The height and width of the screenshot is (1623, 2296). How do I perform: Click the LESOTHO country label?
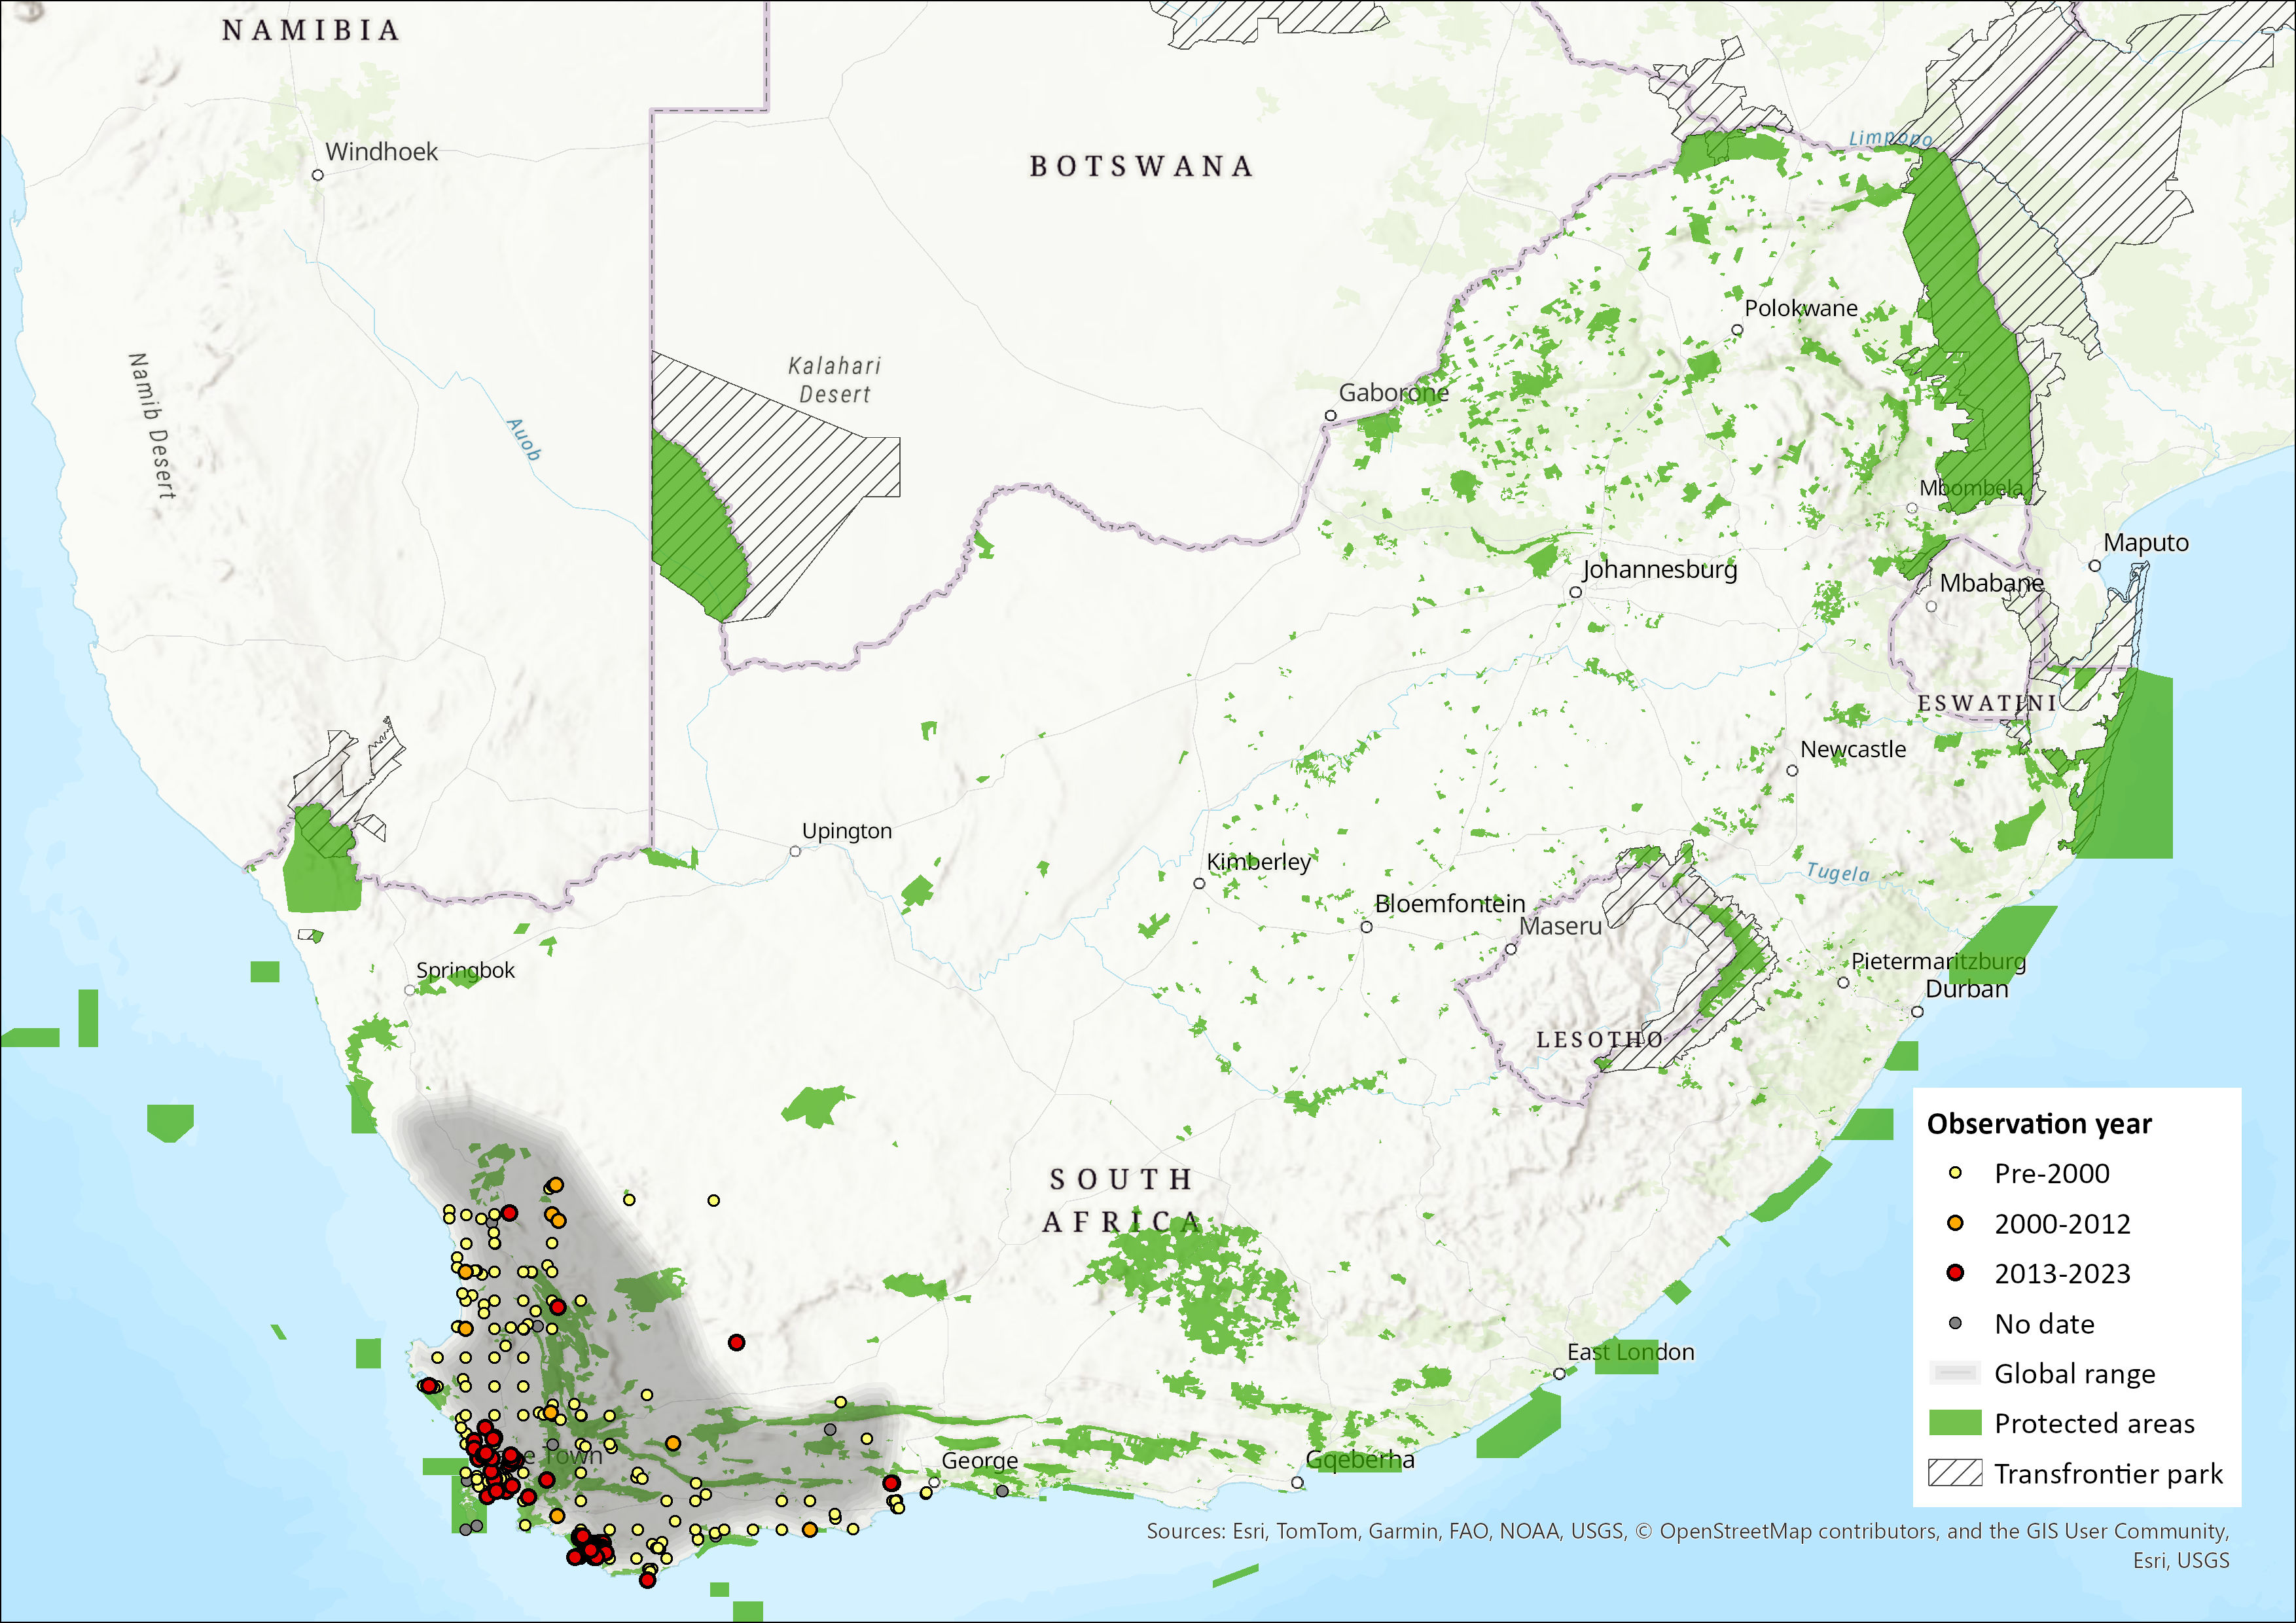(x=1599, y=1040)
